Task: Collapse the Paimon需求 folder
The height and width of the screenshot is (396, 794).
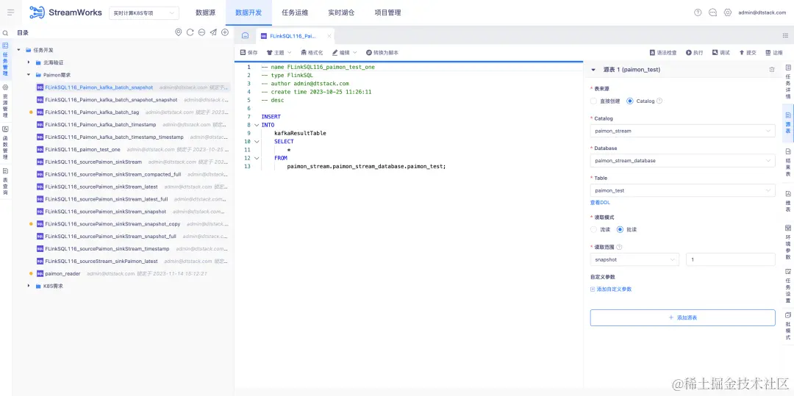Action: (x=29, y=75)
